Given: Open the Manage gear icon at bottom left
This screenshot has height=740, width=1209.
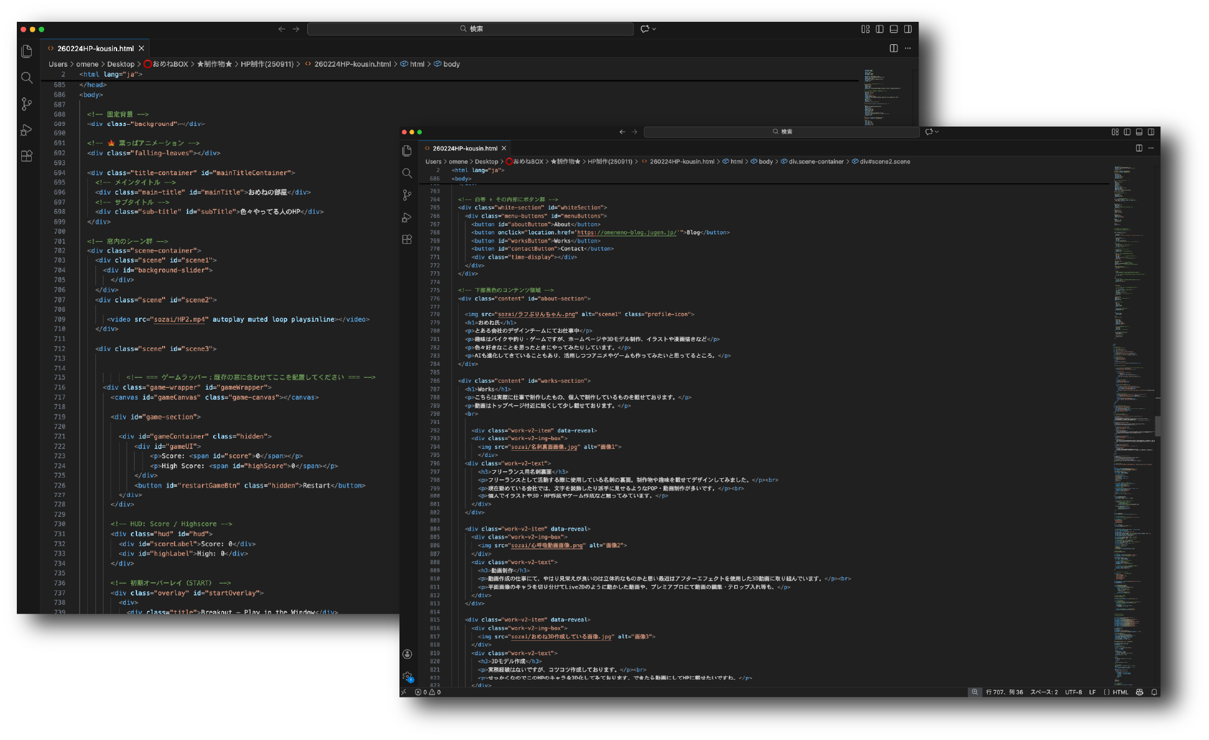Looking at the screenshot, I should 407,676.
